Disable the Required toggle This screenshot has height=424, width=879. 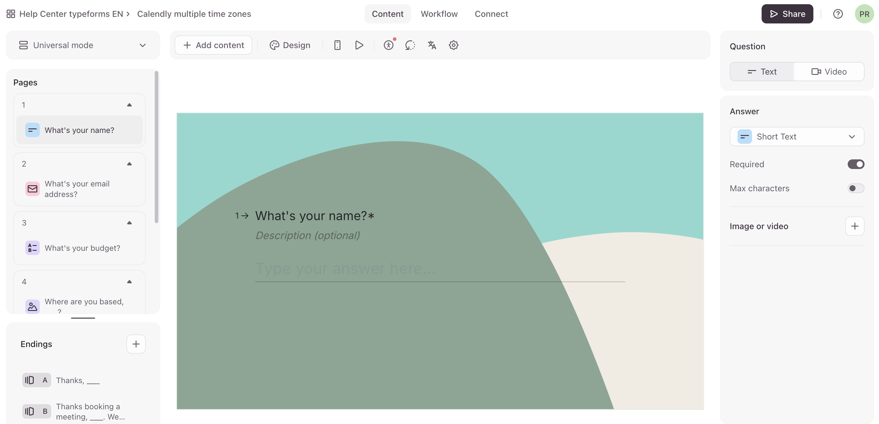pyautogui.click(x=856, y=164)
